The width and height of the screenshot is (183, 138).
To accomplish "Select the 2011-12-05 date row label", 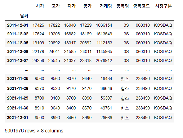I will point(18,43).
